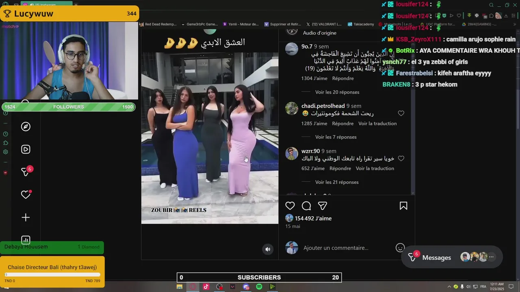Open notifications heart icon in sidebar

pos(26,195)
